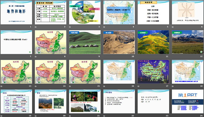
Task: Select slide 24 with the 第1PPT logo
Action: [x=188, y=101]
